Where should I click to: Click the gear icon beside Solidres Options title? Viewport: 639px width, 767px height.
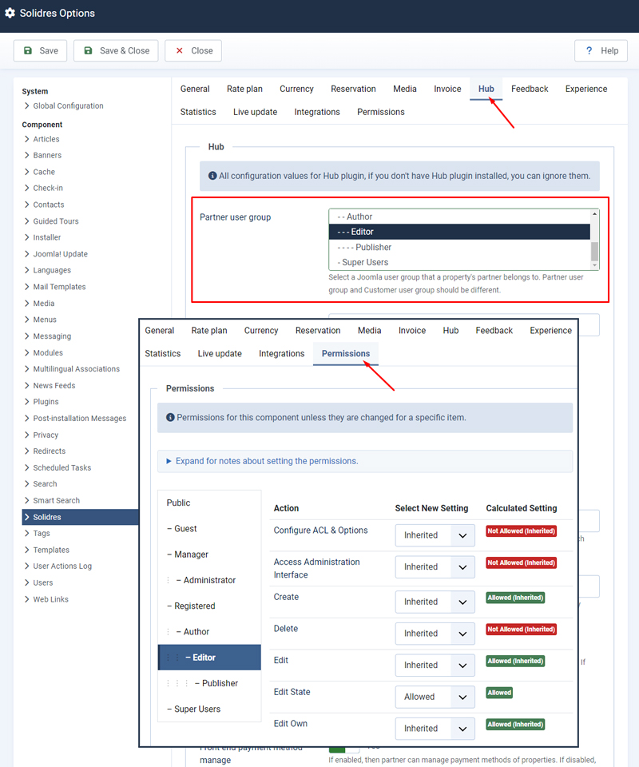pyautogui.click(x=10, y=13)
